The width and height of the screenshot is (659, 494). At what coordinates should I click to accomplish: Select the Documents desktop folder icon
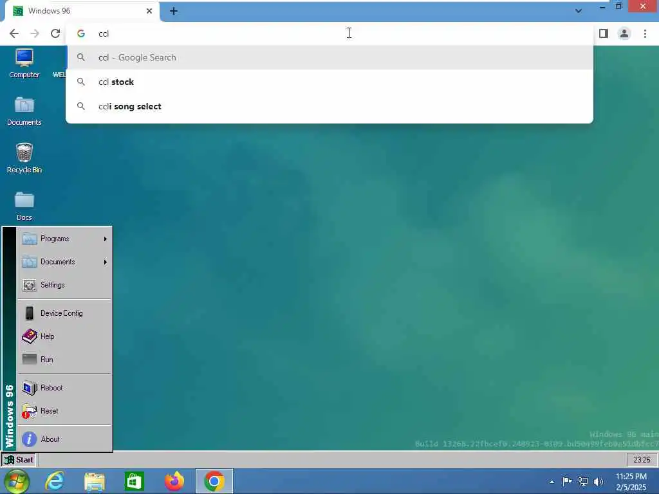[x=24, y=111]
